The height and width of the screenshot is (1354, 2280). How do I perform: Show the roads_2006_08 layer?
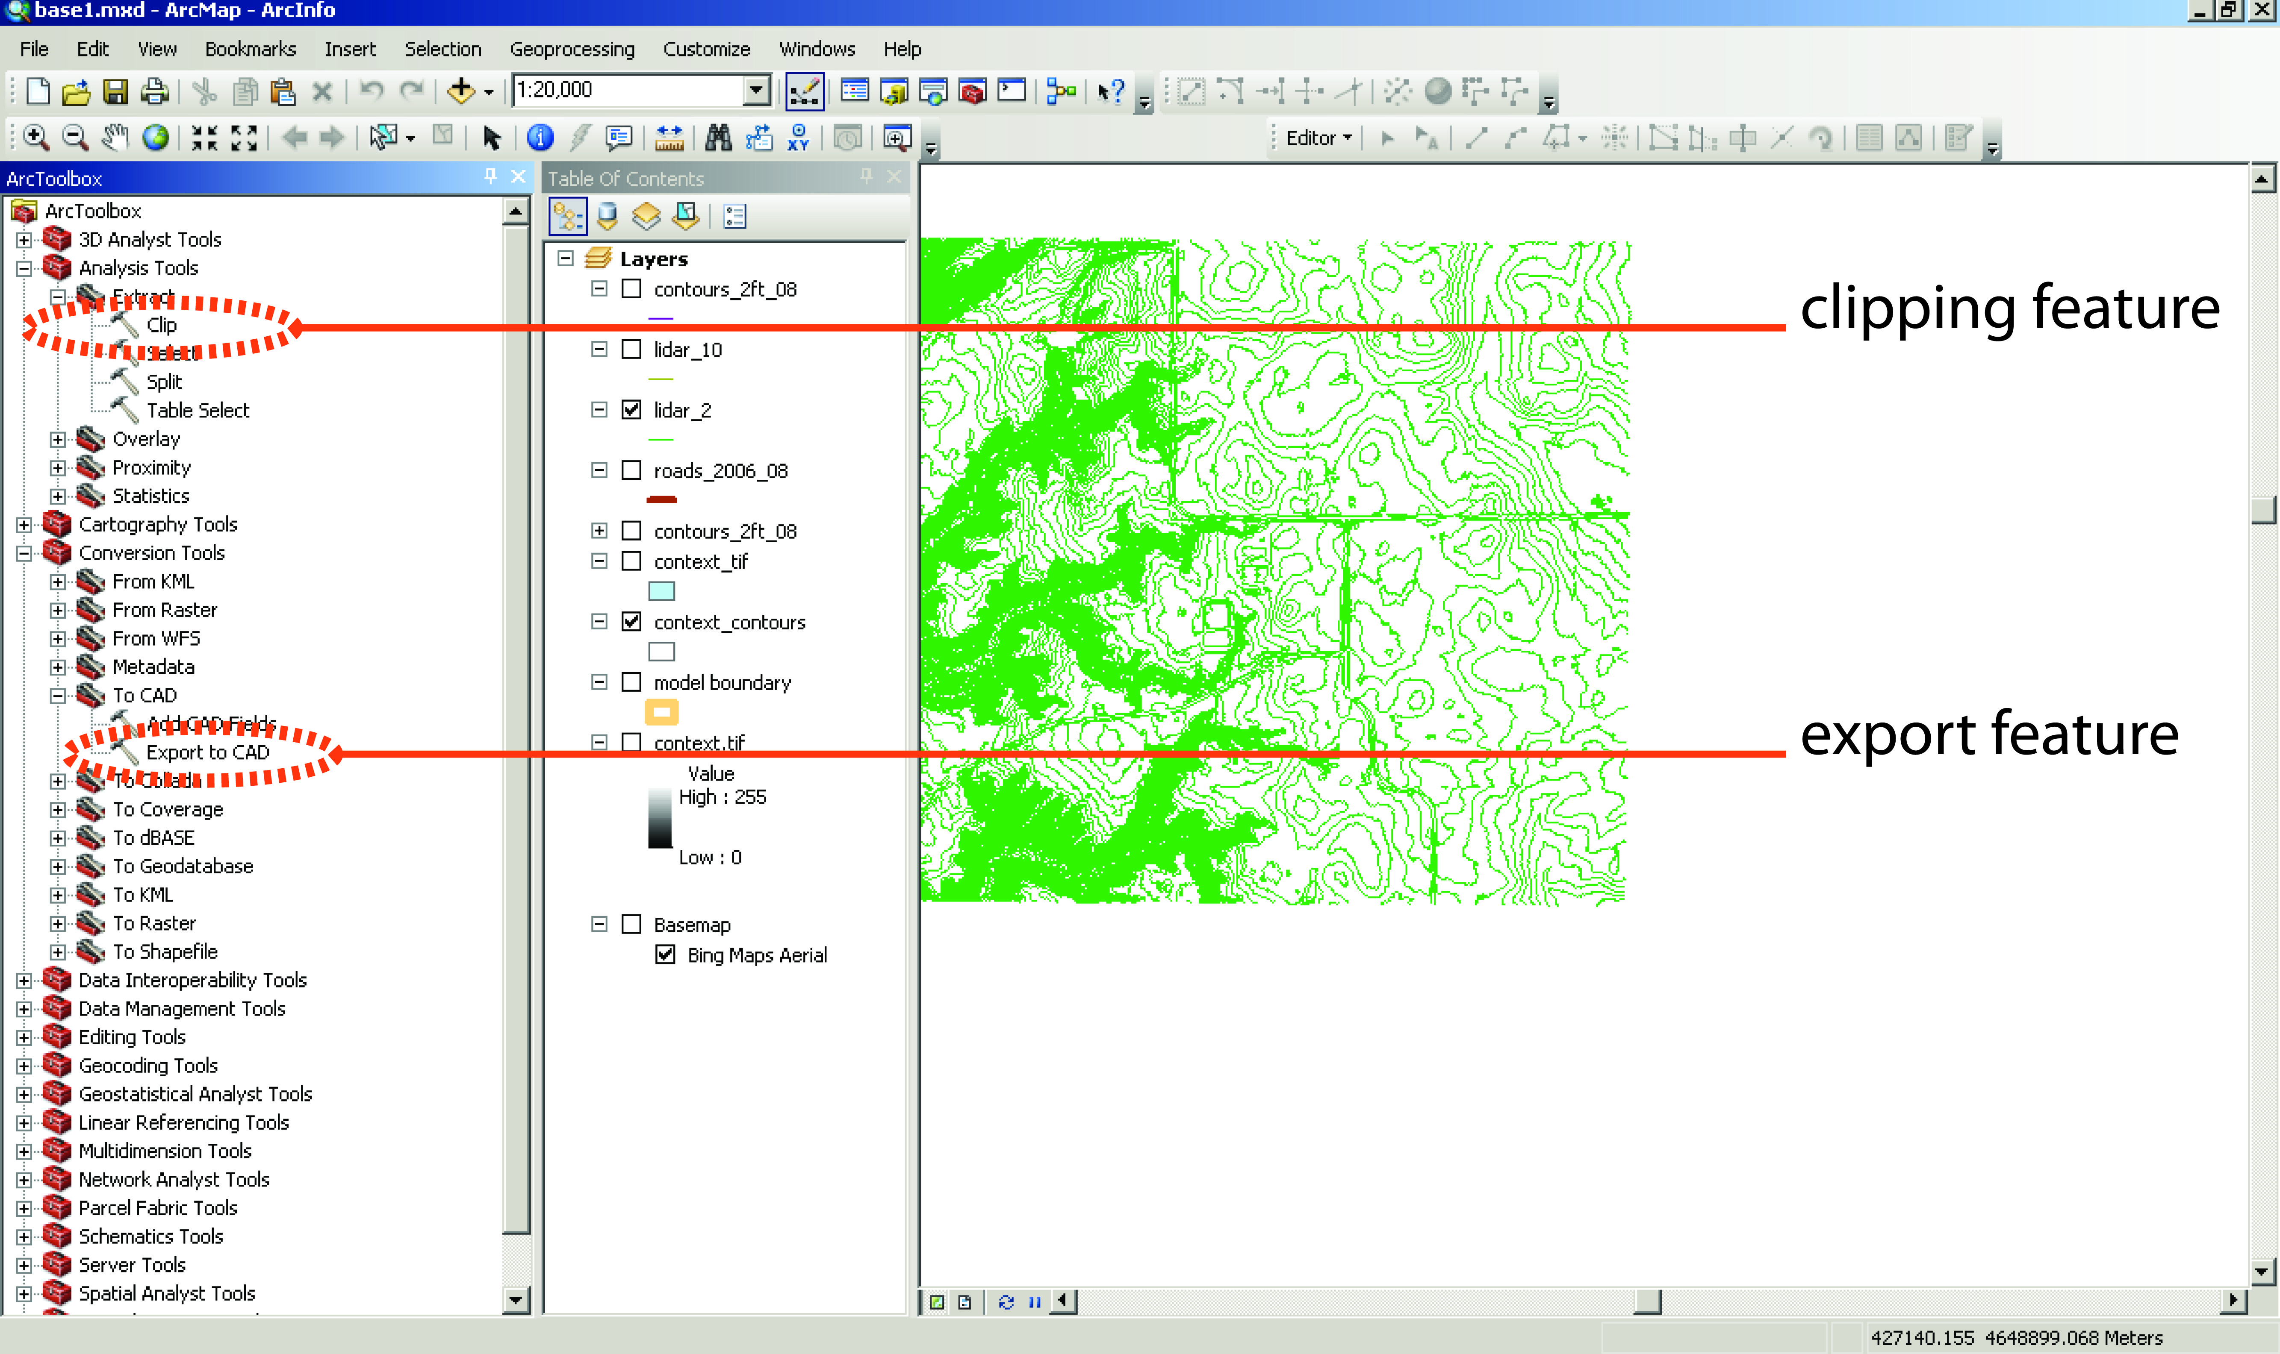pyautogui.click(x=631, y=471)
